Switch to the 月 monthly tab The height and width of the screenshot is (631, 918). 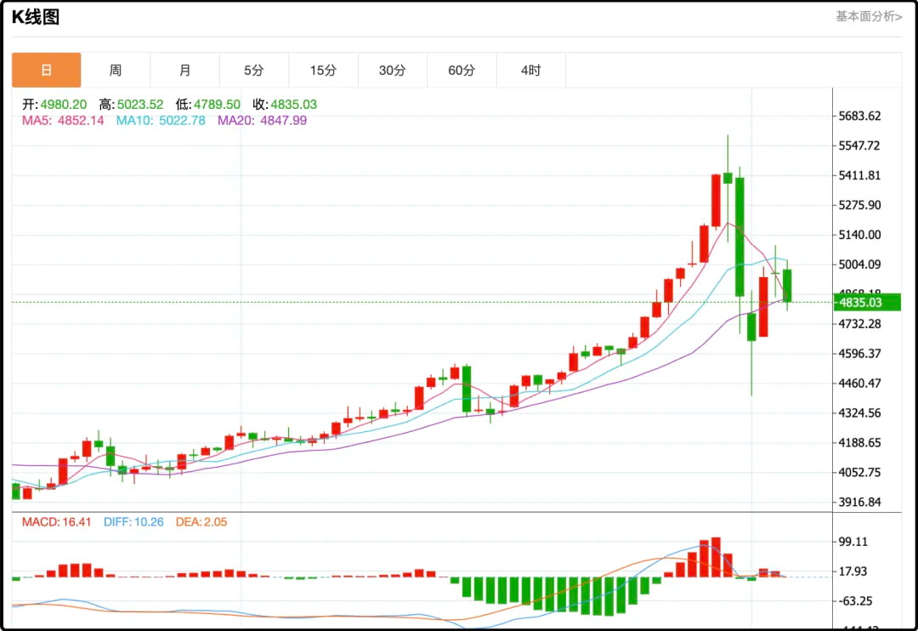pos(184,71)
